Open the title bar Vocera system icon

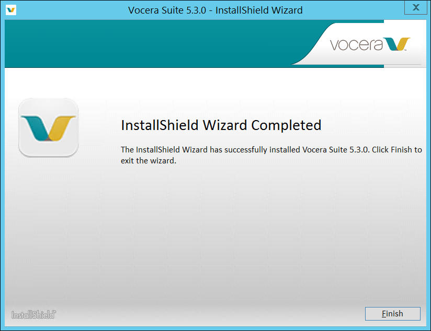(10, 9)
